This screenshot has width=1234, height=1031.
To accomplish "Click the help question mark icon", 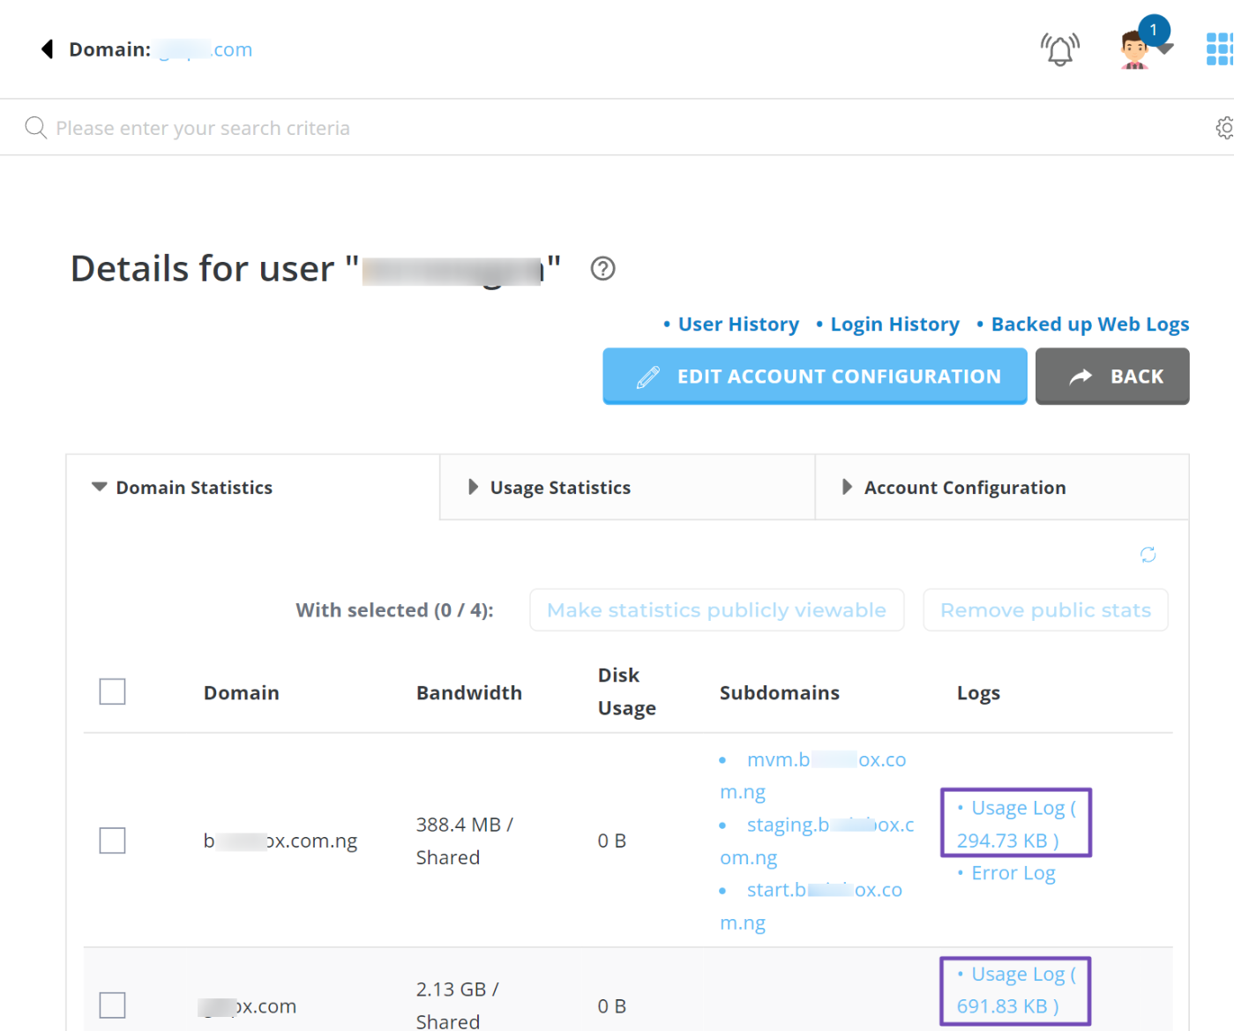I will click(602, 268).
